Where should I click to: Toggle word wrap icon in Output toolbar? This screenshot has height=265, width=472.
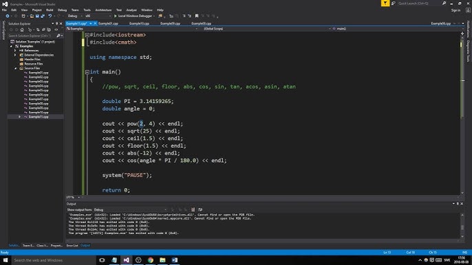coord(200,209)
